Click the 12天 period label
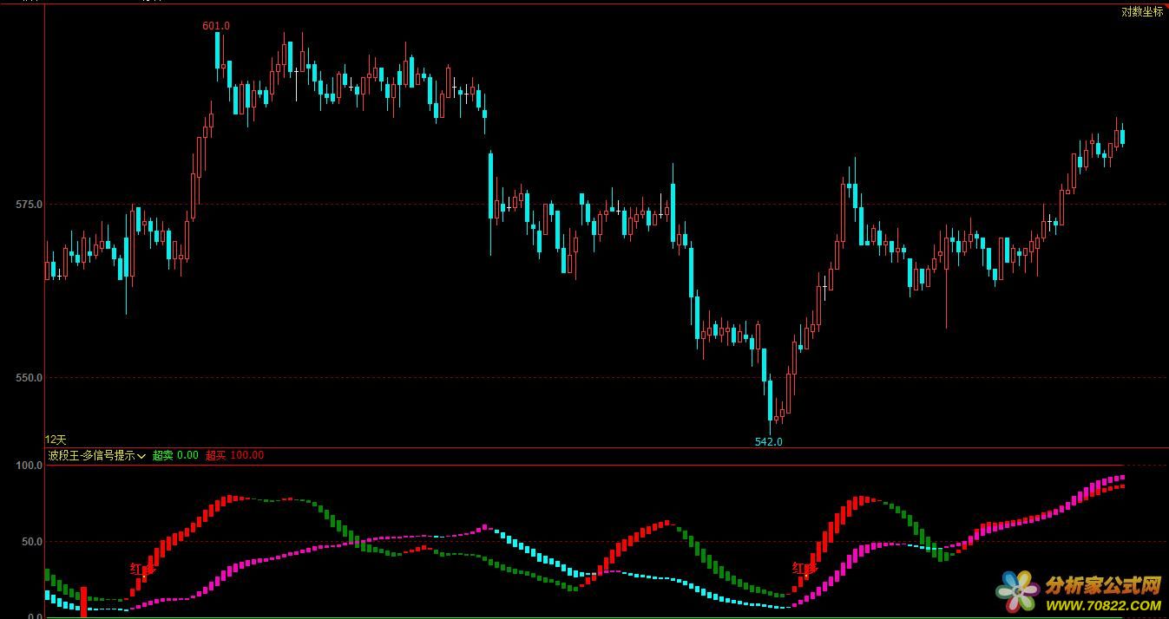Viewport: 1169px width, 619px height. tap(56, 440)
